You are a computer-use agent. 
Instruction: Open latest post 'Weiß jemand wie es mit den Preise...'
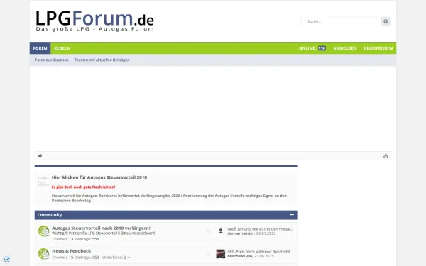pos(260,229)
